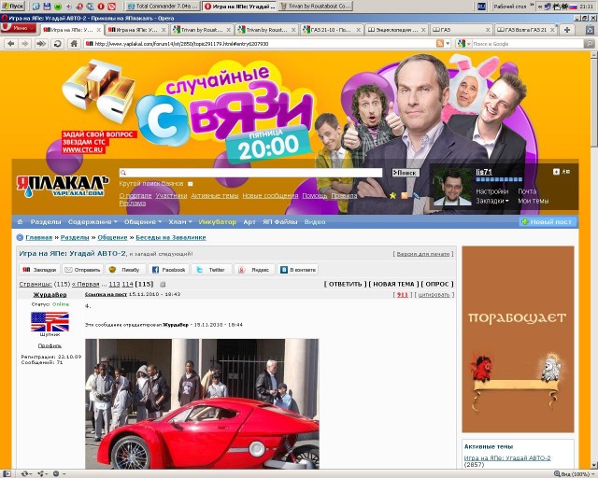Click the browser forward arrow
Screen dimensions: 598x478
[25, 44]
